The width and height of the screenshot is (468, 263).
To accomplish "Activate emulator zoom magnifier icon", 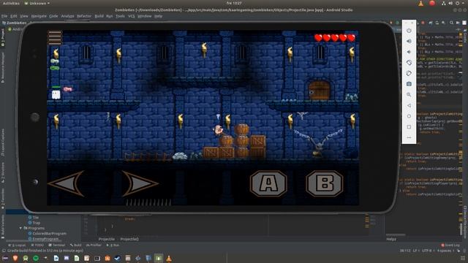I will 409,95.
